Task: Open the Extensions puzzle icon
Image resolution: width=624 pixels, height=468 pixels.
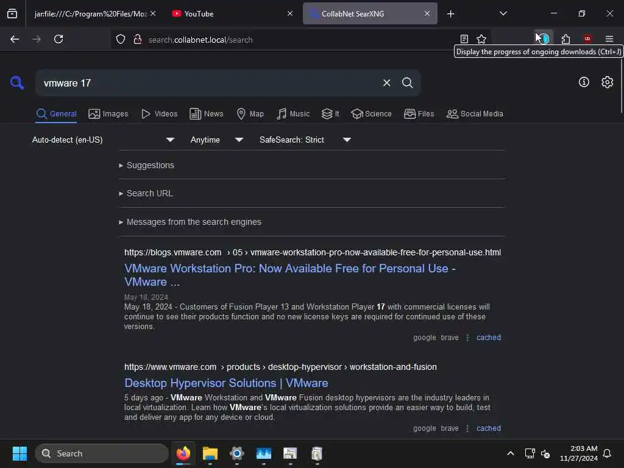Action: tap(565, 39)
